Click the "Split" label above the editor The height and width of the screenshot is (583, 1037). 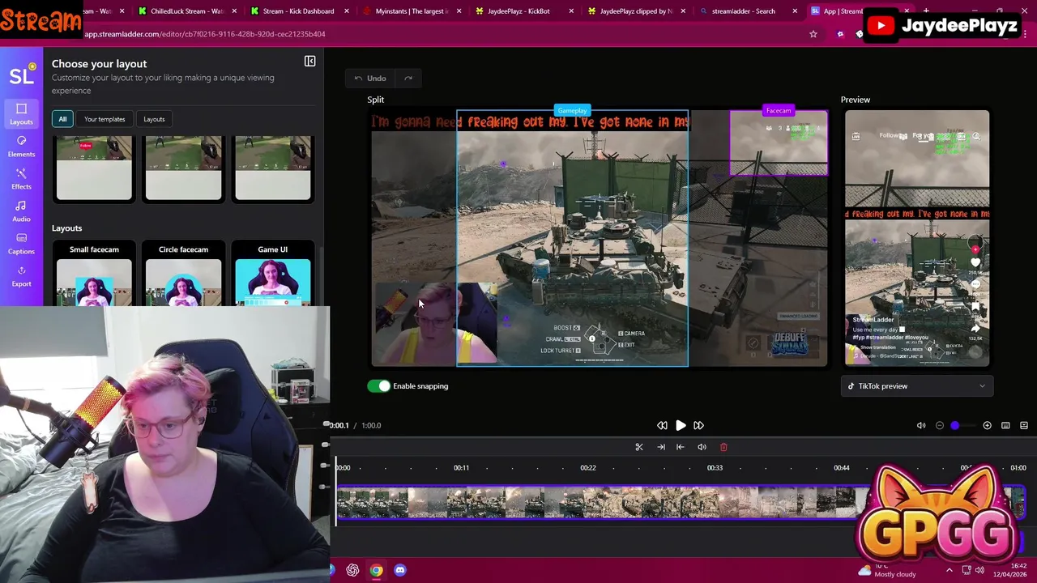[375, 100]
